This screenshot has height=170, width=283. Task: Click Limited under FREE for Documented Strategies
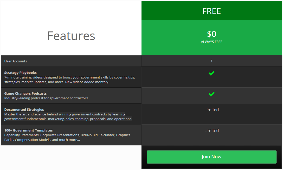(211, 110)
